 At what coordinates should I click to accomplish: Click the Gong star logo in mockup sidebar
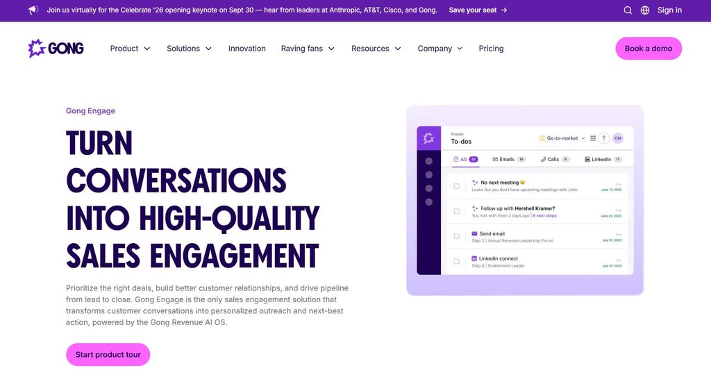coord(428,138)
